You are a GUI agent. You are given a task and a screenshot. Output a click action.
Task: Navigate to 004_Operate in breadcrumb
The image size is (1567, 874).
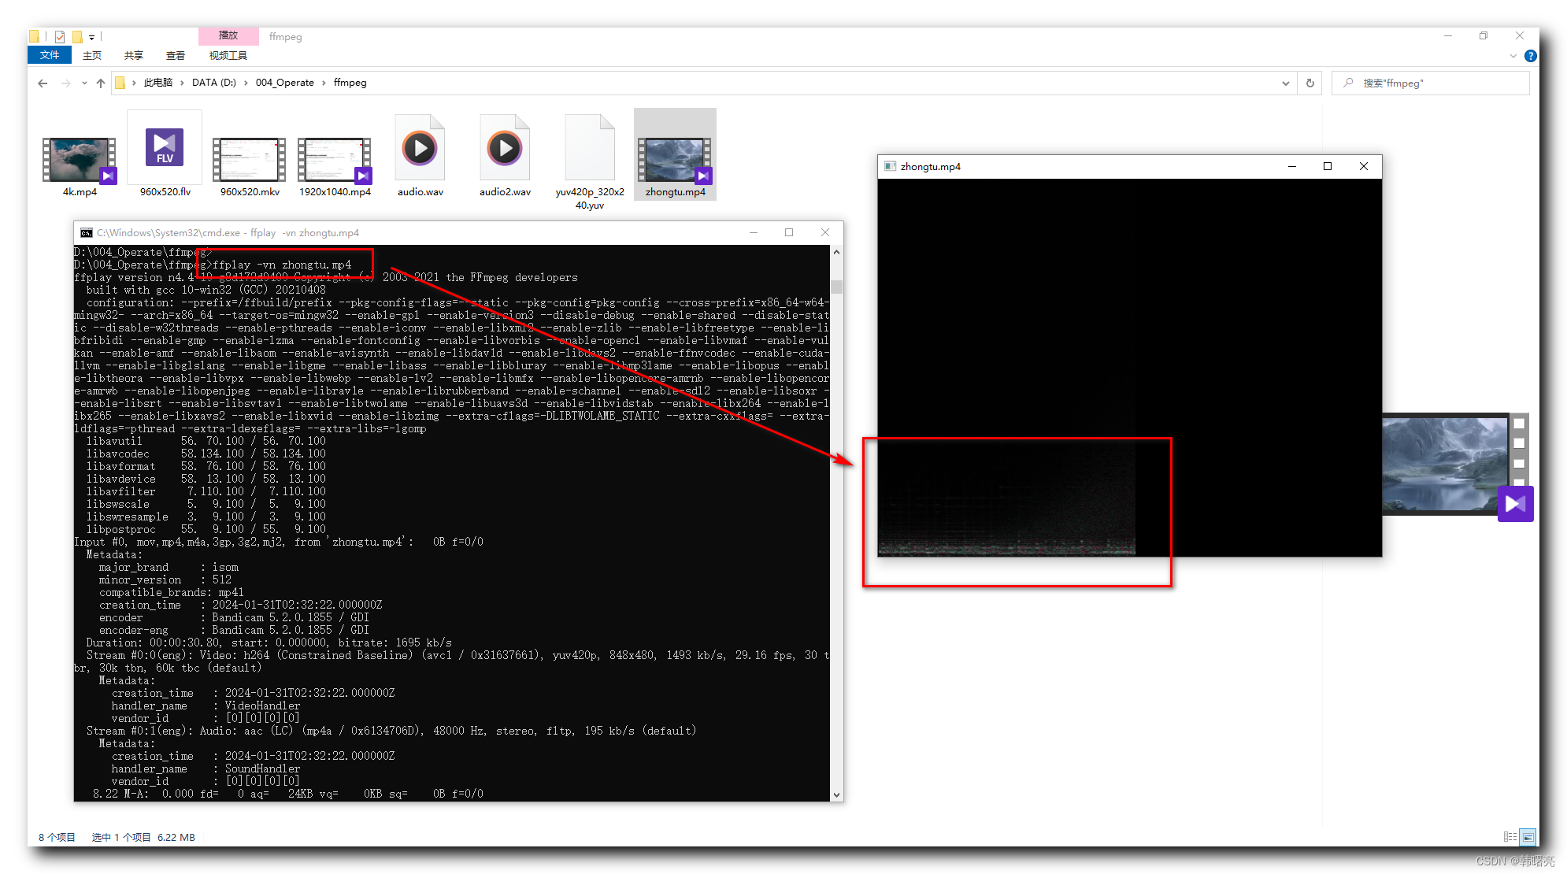coord(284,83)
